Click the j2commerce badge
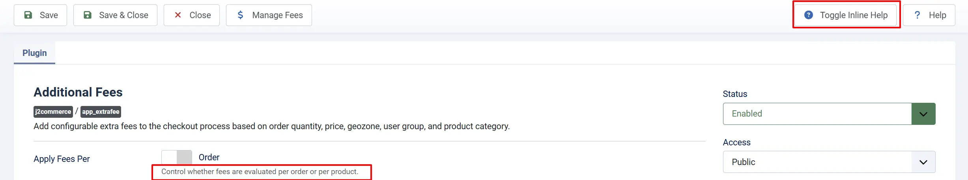 click(x=53, y=112)
